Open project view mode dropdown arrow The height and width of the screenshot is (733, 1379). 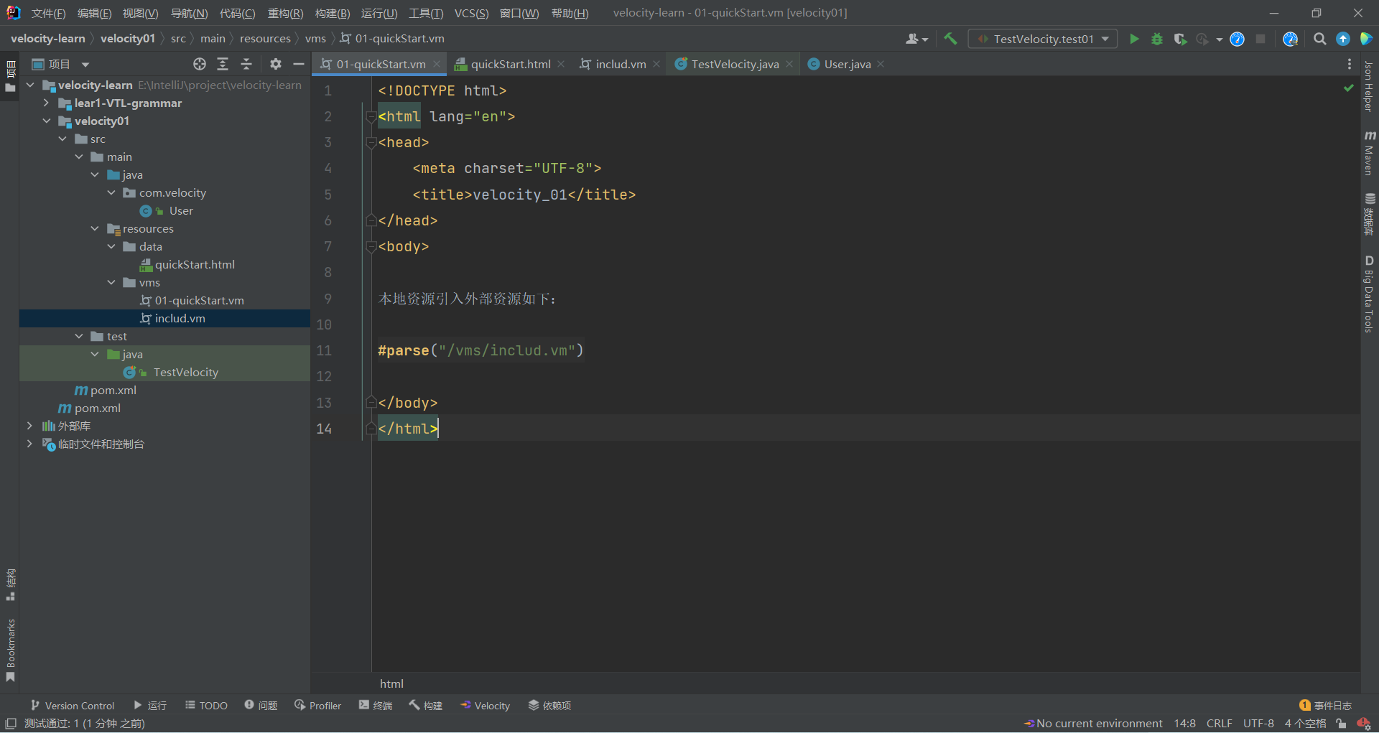pos(85,65)
